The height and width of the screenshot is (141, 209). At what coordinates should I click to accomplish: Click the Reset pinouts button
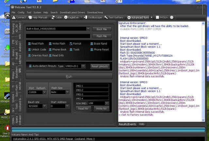(x=100, y=67)
